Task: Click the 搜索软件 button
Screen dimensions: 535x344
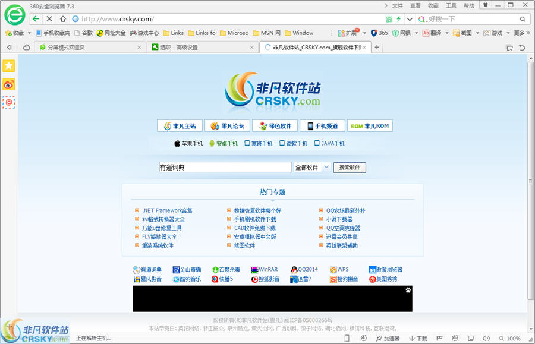Action: pyautogui.click(x=350, y=168)
